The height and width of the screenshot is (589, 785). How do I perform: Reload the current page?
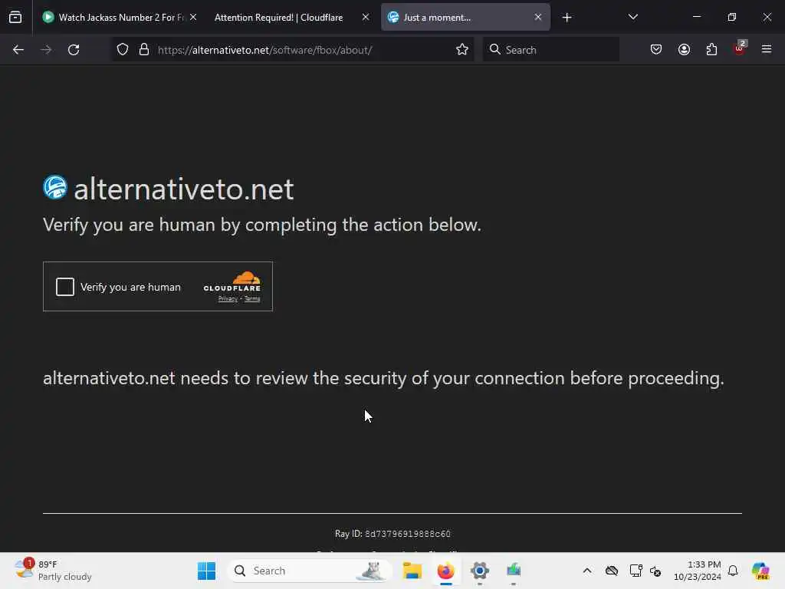pyautogui.click(x=74, y=50)
